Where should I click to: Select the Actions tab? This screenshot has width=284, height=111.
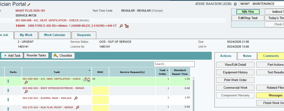coord(226,56)
